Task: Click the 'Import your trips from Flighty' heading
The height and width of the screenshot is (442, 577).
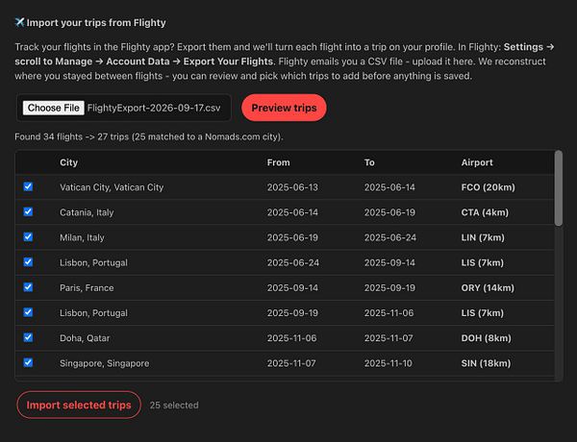Action: tap(96, 23)
